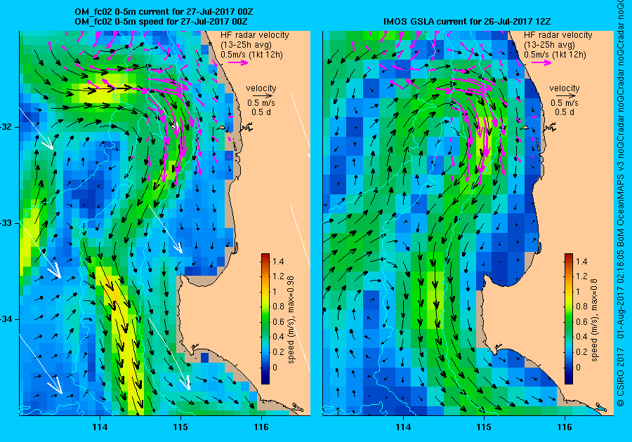
Task: Click 'speed (m/s), max=0.98' colorbar label
Action: [x=291, y=319]
